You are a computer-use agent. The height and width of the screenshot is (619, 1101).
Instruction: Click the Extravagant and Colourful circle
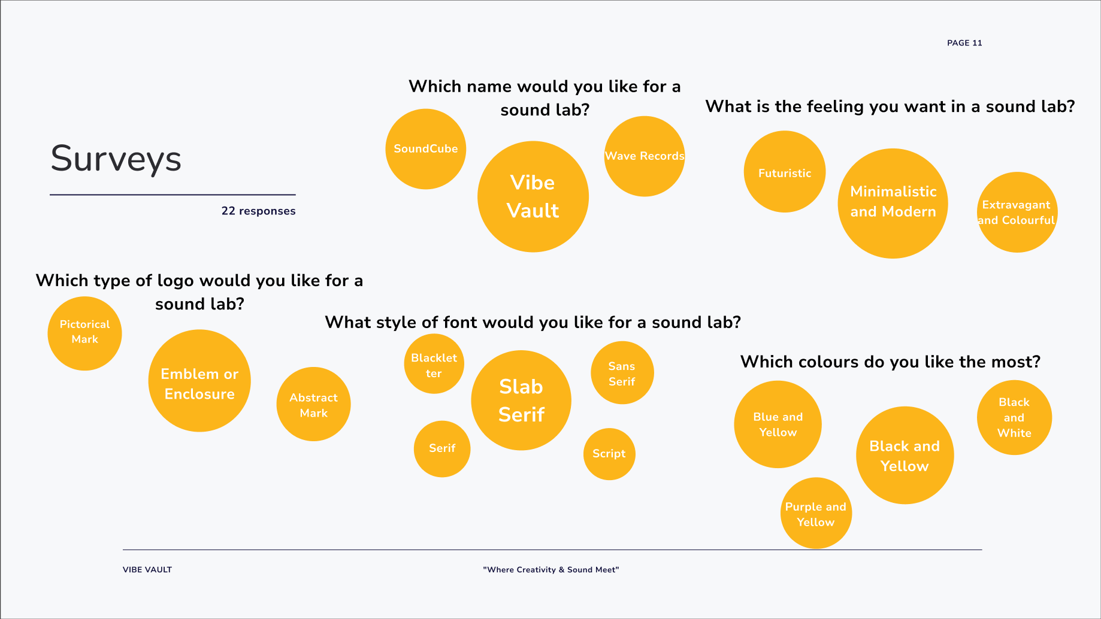pyautogui.click(x=1017, y=213)
